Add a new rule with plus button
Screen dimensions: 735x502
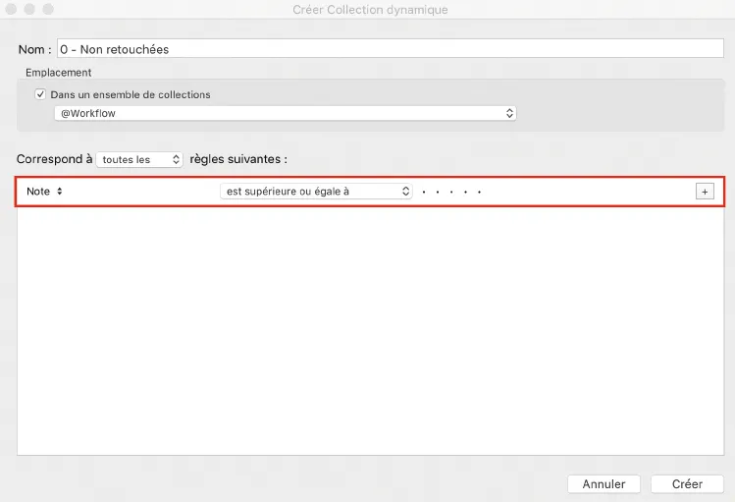pos(704,192)
